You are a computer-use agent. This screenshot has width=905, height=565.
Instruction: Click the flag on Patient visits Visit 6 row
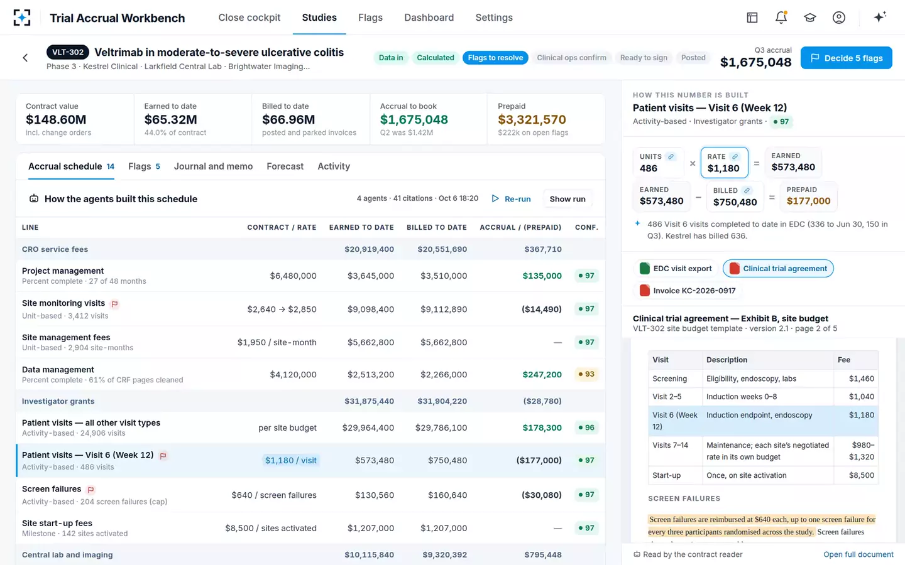[x=163, y=456]
